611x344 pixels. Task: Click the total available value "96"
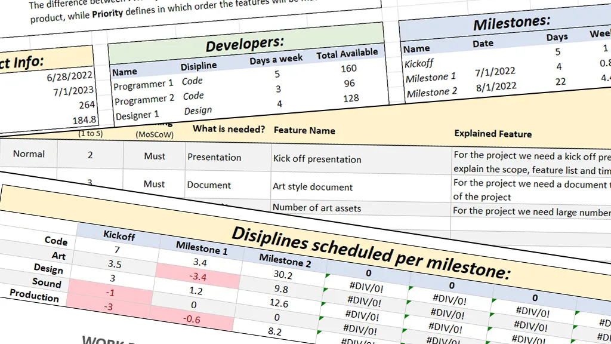pyautogui.click(x=349, y=83)
